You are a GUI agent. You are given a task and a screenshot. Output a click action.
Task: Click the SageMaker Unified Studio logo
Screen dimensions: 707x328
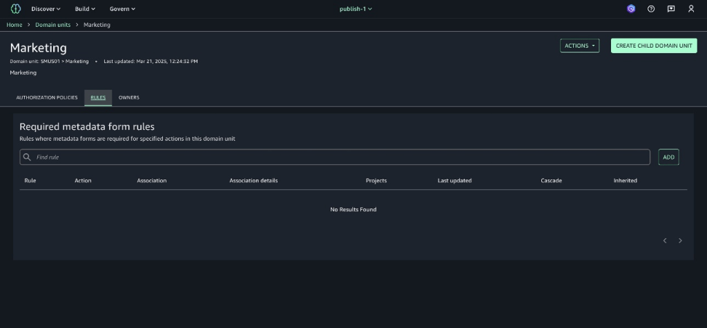(x=16, y=9)
